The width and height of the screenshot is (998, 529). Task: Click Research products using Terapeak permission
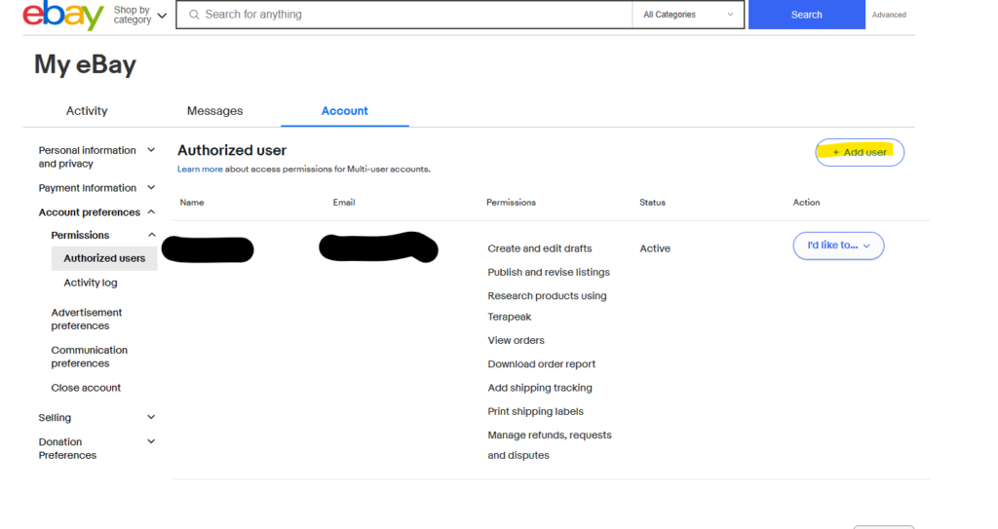click(547, 306)
